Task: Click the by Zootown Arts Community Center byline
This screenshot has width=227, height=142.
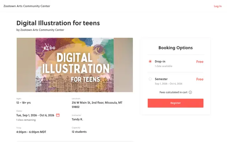Action: coord(40,30)
